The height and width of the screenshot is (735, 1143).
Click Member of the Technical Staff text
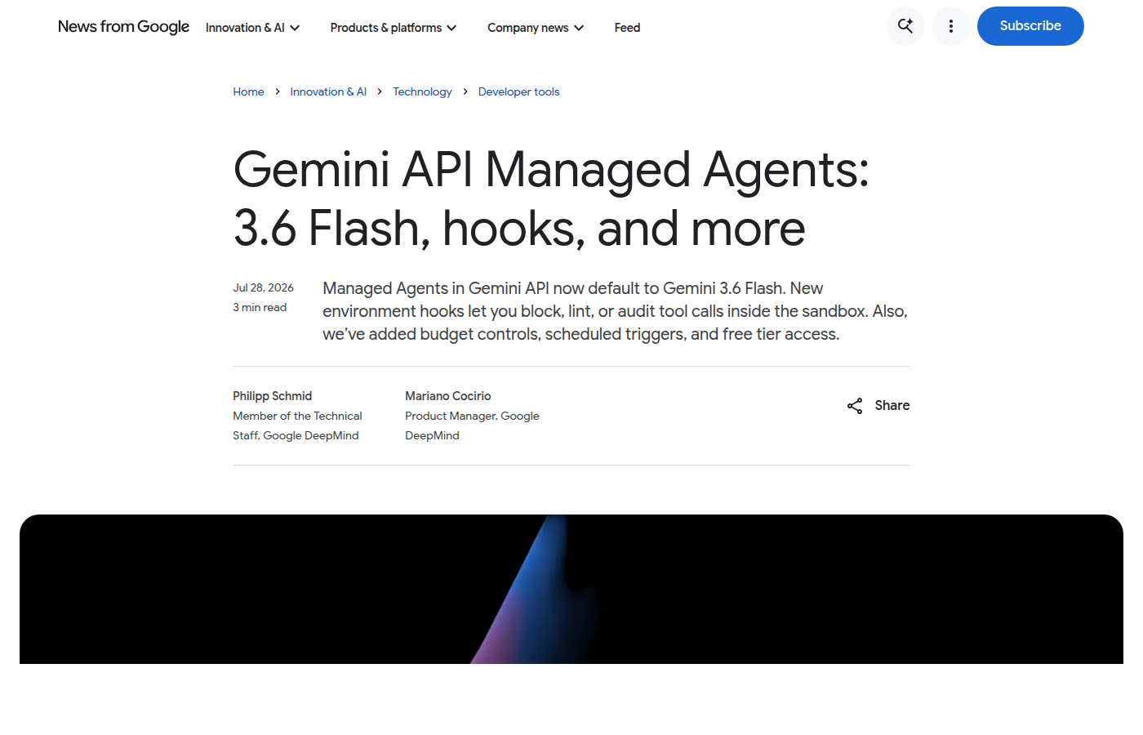coord(297,425)
